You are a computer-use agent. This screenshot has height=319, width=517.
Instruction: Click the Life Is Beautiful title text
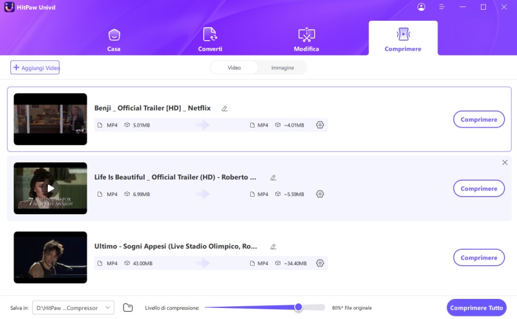coord(175,177)
